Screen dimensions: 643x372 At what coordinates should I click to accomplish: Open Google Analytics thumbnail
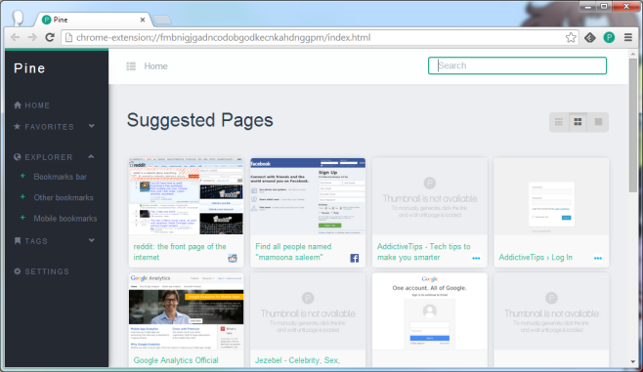[x=187, y=311]
